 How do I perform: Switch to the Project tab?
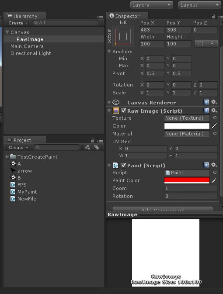[25, 140]
